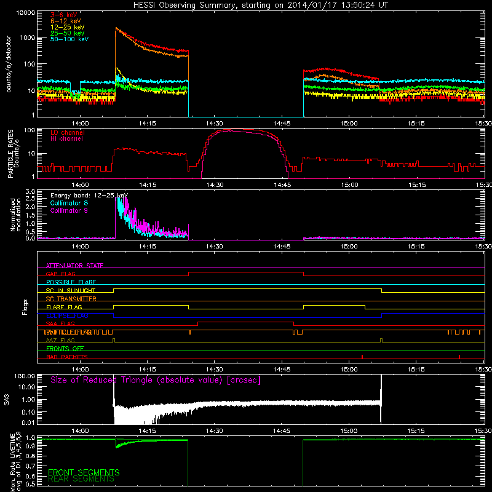Select the red 3-6 keV legend label
The width and height of the screenshot is (492, 492).
point(64,15)
